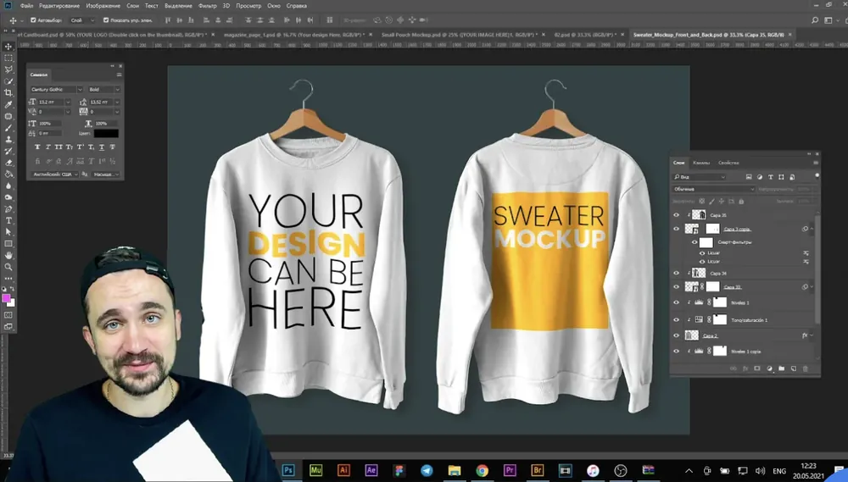The width and height of the screenshot is (848, 482).
Task: Delete layer using trash icon in Layers panel
Action: 806,368
